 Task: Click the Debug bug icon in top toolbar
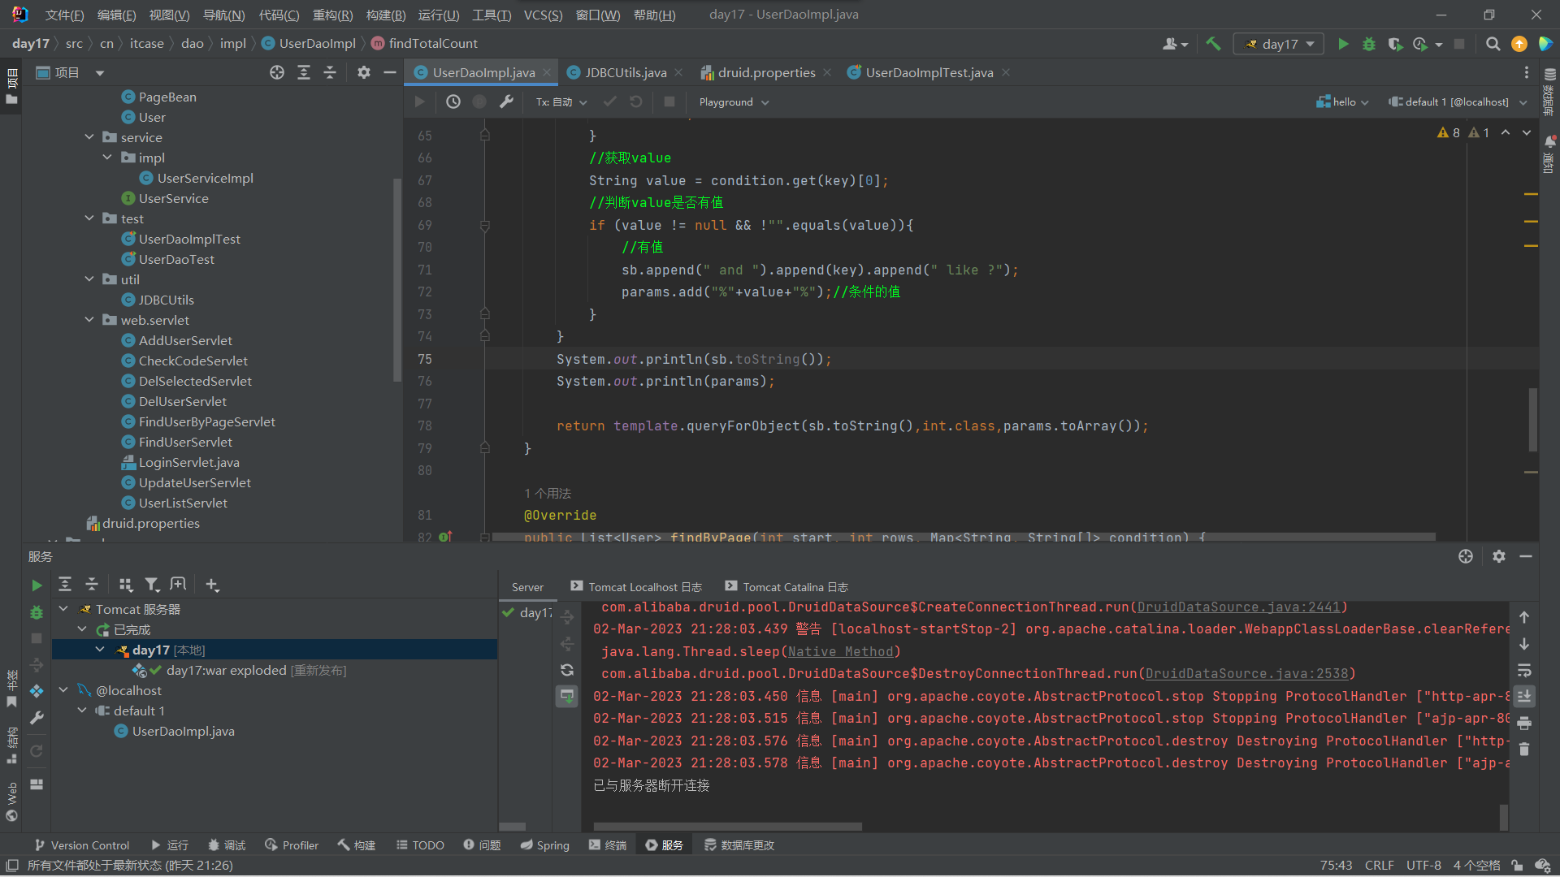coord(1369,44)
